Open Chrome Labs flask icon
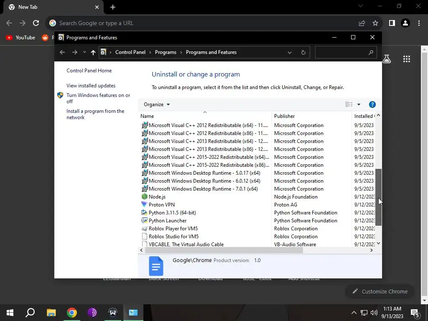The image size is (428, 321). point(387,59)
